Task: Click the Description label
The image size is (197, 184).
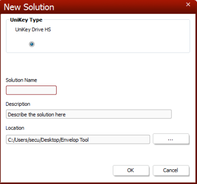Action: click(18, 104)
